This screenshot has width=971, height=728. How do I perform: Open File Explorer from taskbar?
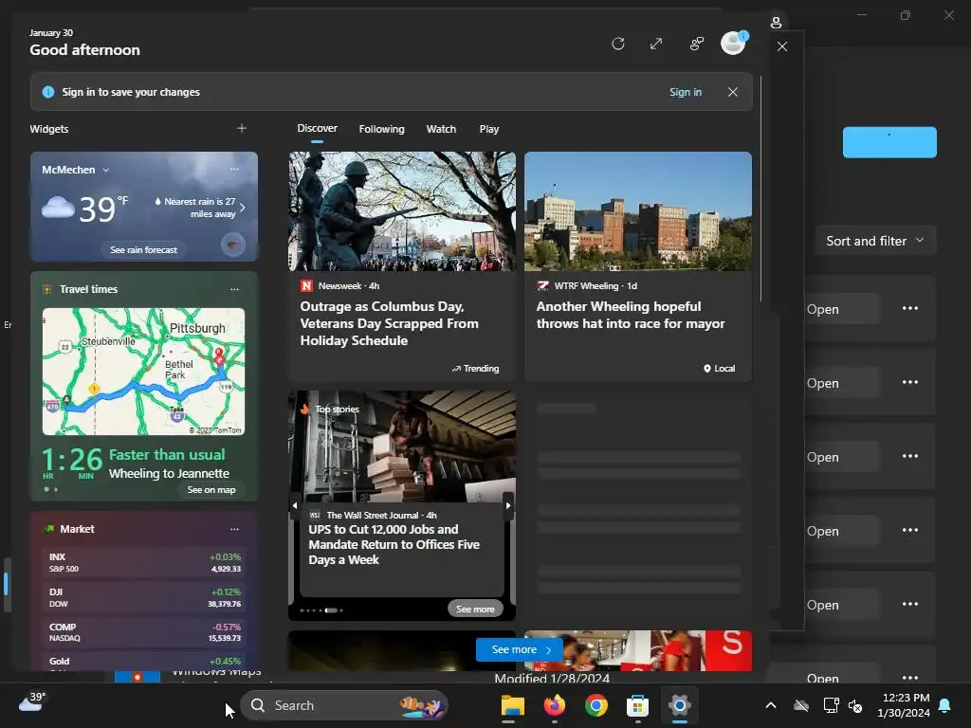(x=512, y=705)
